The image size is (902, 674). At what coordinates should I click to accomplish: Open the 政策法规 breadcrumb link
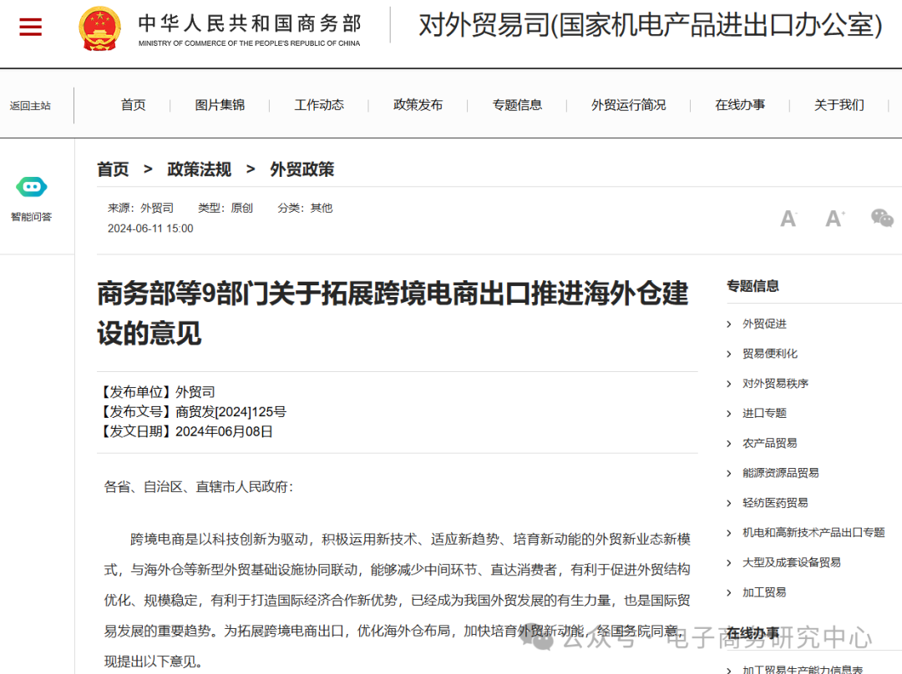[198, 169]
